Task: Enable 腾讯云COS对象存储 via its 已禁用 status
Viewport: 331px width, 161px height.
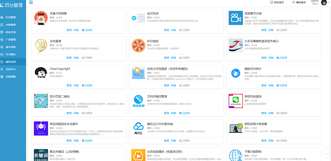Action: point(184,141)
